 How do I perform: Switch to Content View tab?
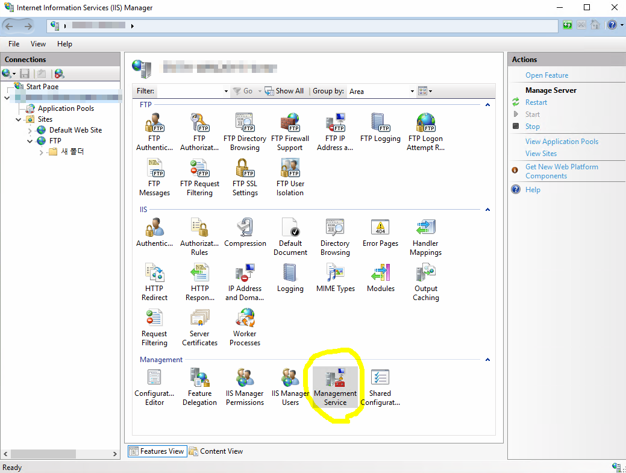(x=216, y=451)
